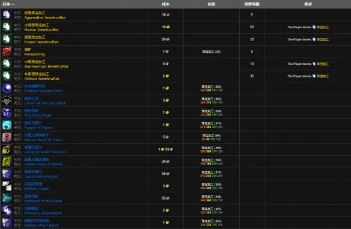
Task: Click Crown of the Sea Witch icon
Action: (x=7, y=100)
